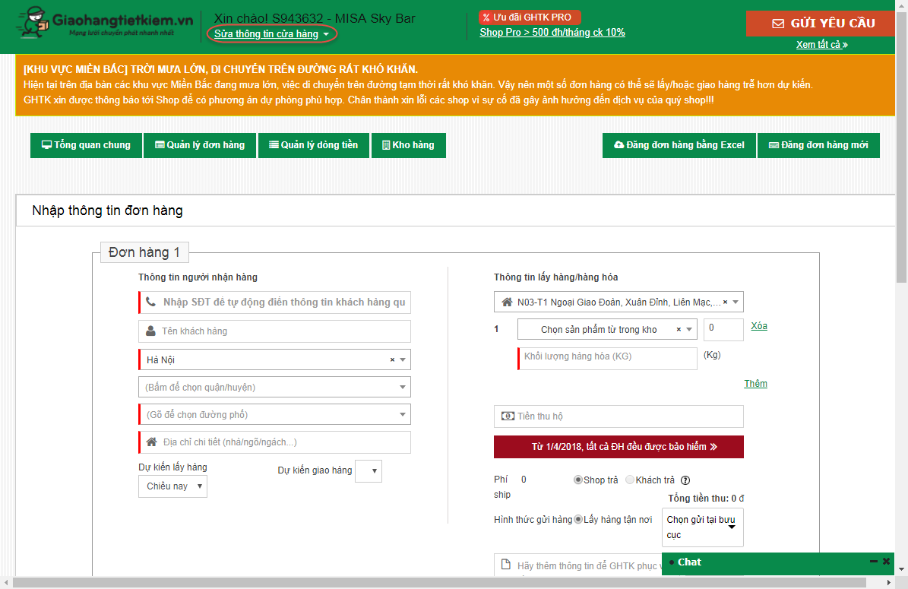The width and height of the screenshot is (908, 589).
Task: Open the quận/huyện dropdown
Action: (274, 387)
